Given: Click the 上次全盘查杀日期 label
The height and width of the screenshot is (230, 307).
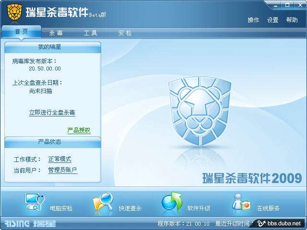Looking at the screenshot, I should pos(37,83).
